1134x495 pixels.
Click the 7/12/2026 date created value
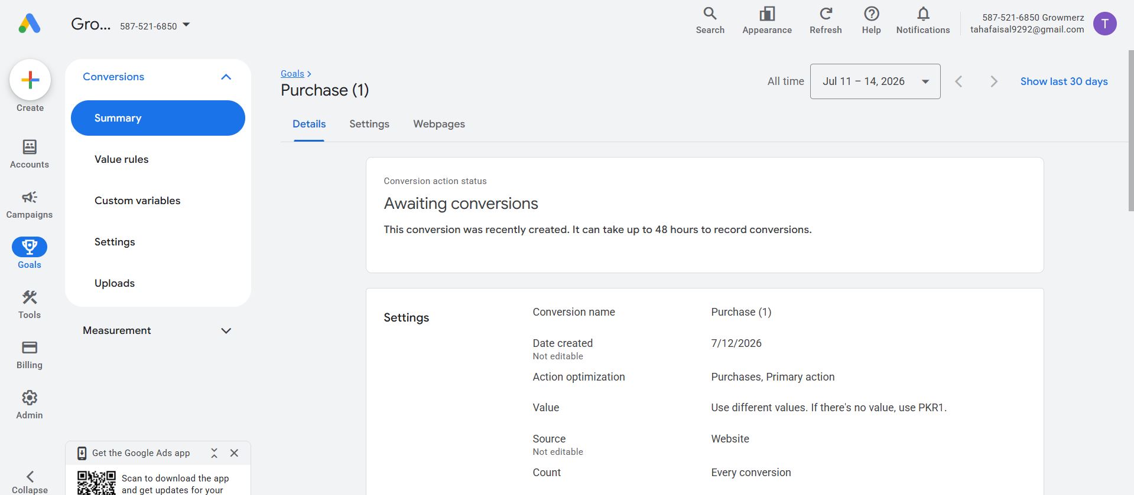736,343
